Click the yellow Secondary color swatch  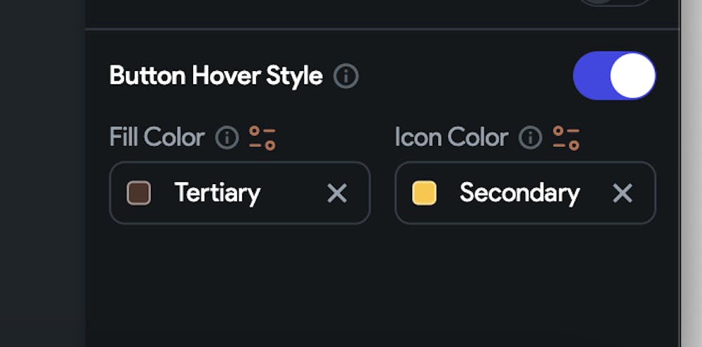pos(424,193)
